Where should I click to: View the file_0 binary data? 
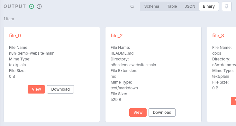pos(36,89)
